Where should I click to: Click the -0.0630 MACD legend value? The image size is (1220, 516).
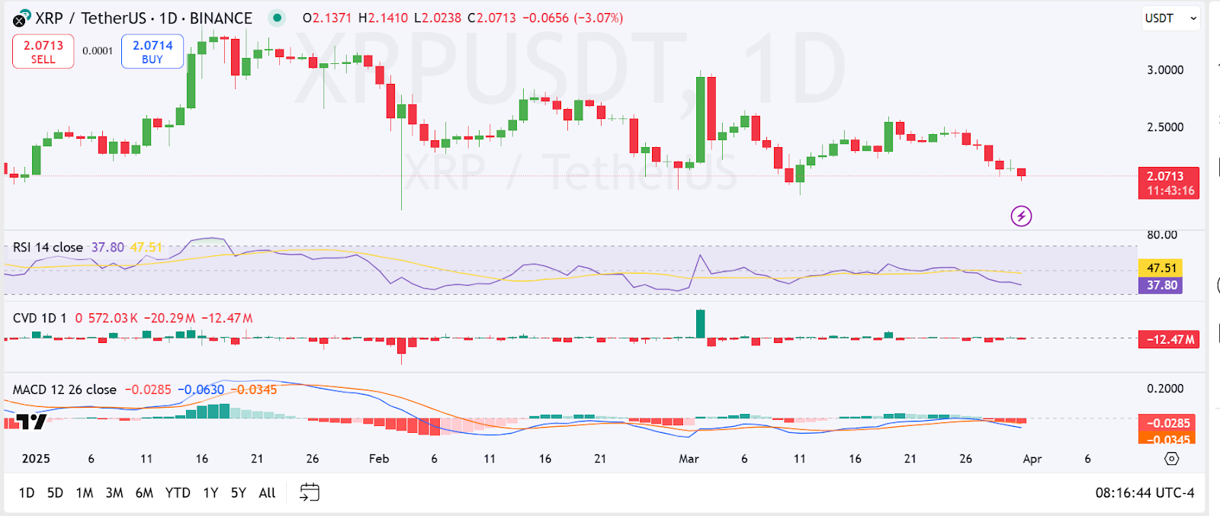click(x=201, y=389)
